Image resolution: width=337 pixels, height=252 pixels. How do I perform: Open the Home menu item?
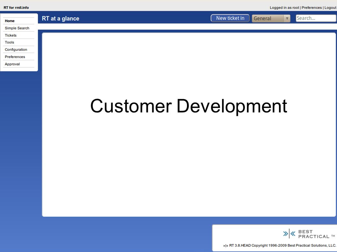[x=10, y=21]
